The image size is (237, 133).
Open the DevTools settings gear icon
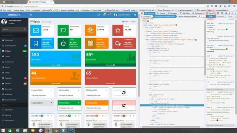pyautogui.click(x=226, y=13)
